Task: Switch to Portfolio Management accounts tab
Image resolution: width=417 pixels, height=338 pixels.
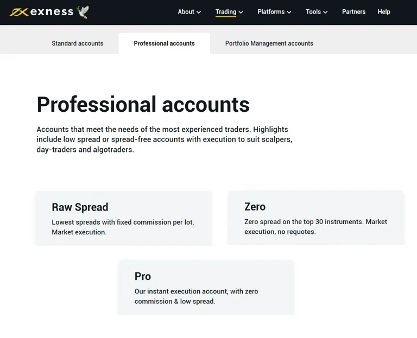Action: 269,43
